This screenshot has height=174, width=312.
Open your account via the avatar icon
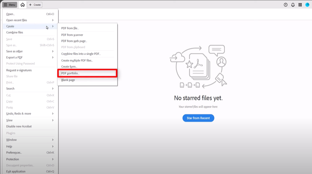coord(307,5)
